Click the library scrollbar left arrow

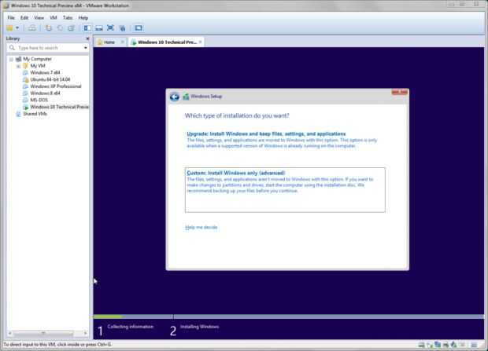pyautogui.click(x=10, y=333)
